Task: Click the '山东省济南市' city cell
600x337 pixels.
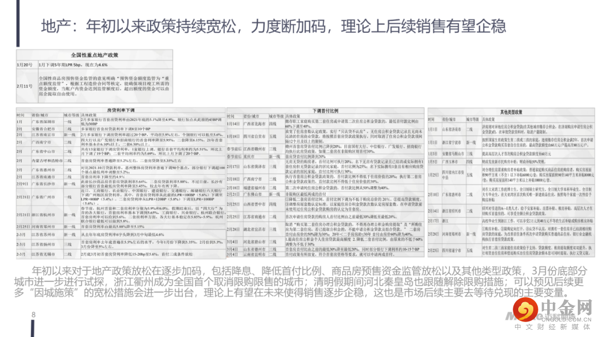Action: [453, 129]
